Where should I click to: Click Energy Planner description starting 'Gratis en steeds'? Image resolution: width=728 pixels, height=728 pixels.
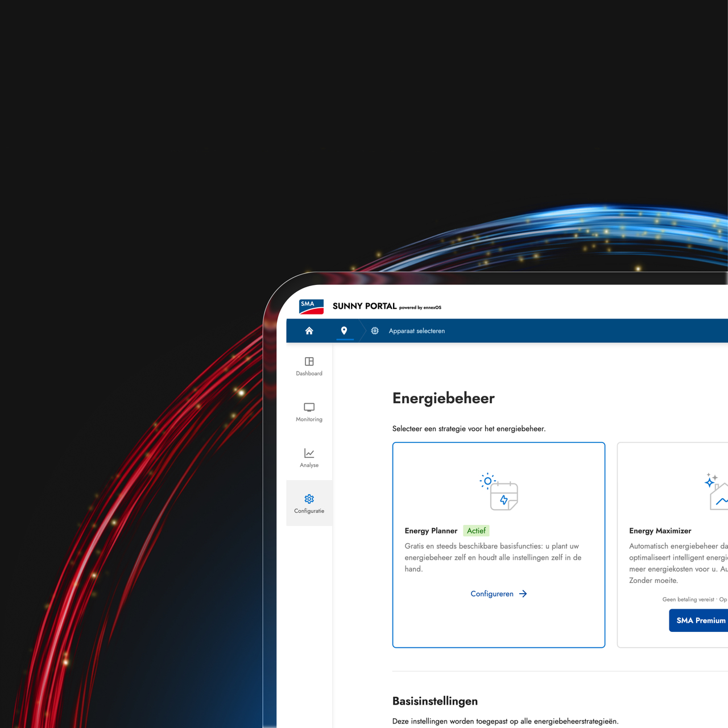pos(493,557)
